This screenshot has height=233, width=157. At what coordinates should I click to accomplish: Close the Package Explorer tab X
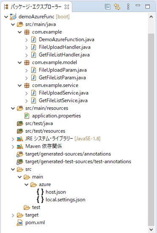67,7
